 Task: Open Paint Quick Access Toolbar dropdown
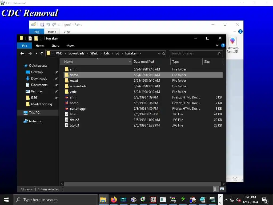tap(59, 25)
